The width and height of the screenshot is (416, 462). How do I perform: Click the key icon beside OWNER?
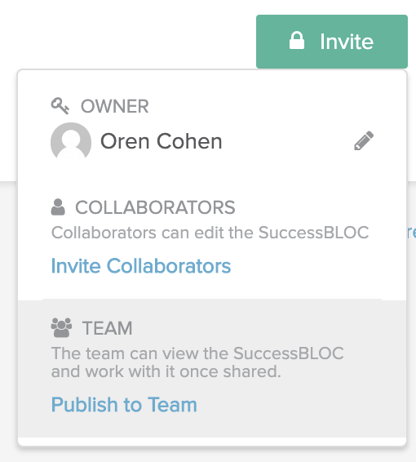coord(60,106)
